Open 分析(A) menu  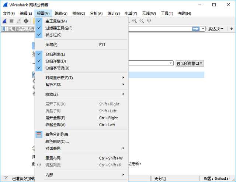point(96,13)
